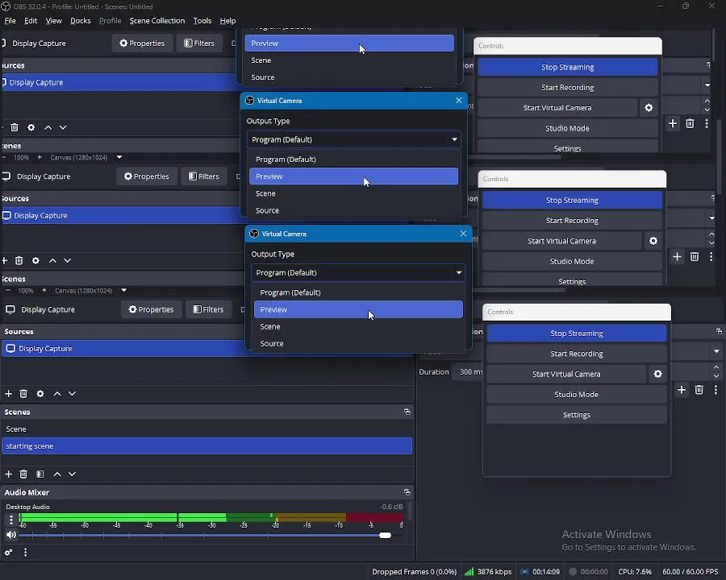Toggle Start Recording in fully visible Controls dock

pyautogui.click(x=577, y=354)
